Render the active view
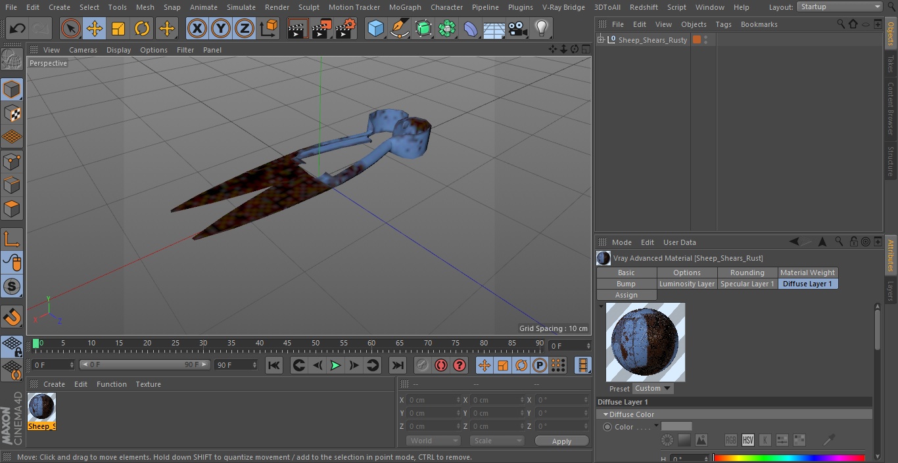898x463 pixels. coord(298,29)
